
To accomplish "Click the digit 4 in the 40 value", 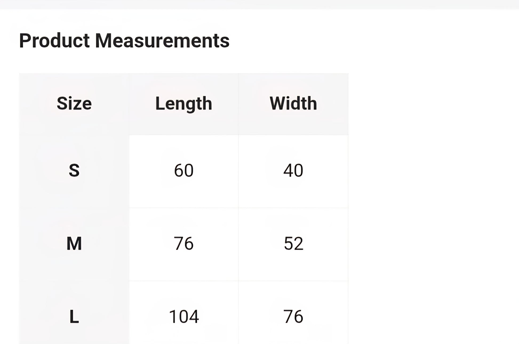I will coord(288,171).
